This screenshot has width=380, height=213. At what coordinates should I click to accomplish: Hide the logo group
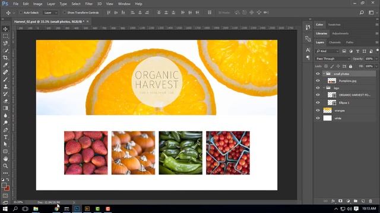tap(318, 88)
